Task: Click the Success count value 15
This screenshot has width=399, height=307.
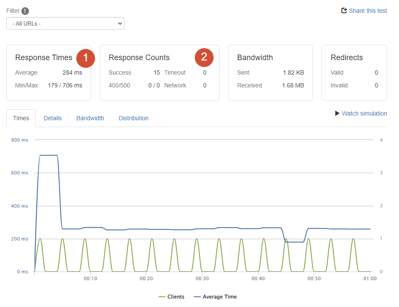Action: (x=157, y=72)
